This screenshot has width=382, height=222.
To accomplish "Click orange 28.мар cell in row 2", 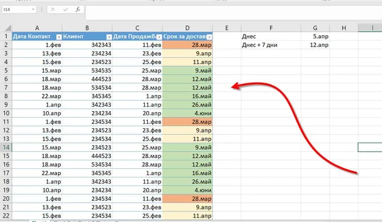I will tap(187, 45).
